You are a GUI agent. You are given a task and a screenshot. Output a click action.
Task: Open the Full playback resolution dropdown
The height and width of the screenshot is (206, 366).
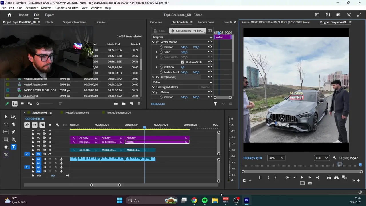tap(321, 158)
